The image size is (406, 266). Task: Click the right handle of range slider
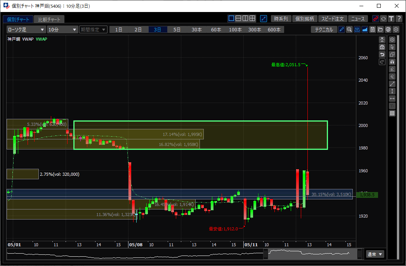click(x=360, y=254)
